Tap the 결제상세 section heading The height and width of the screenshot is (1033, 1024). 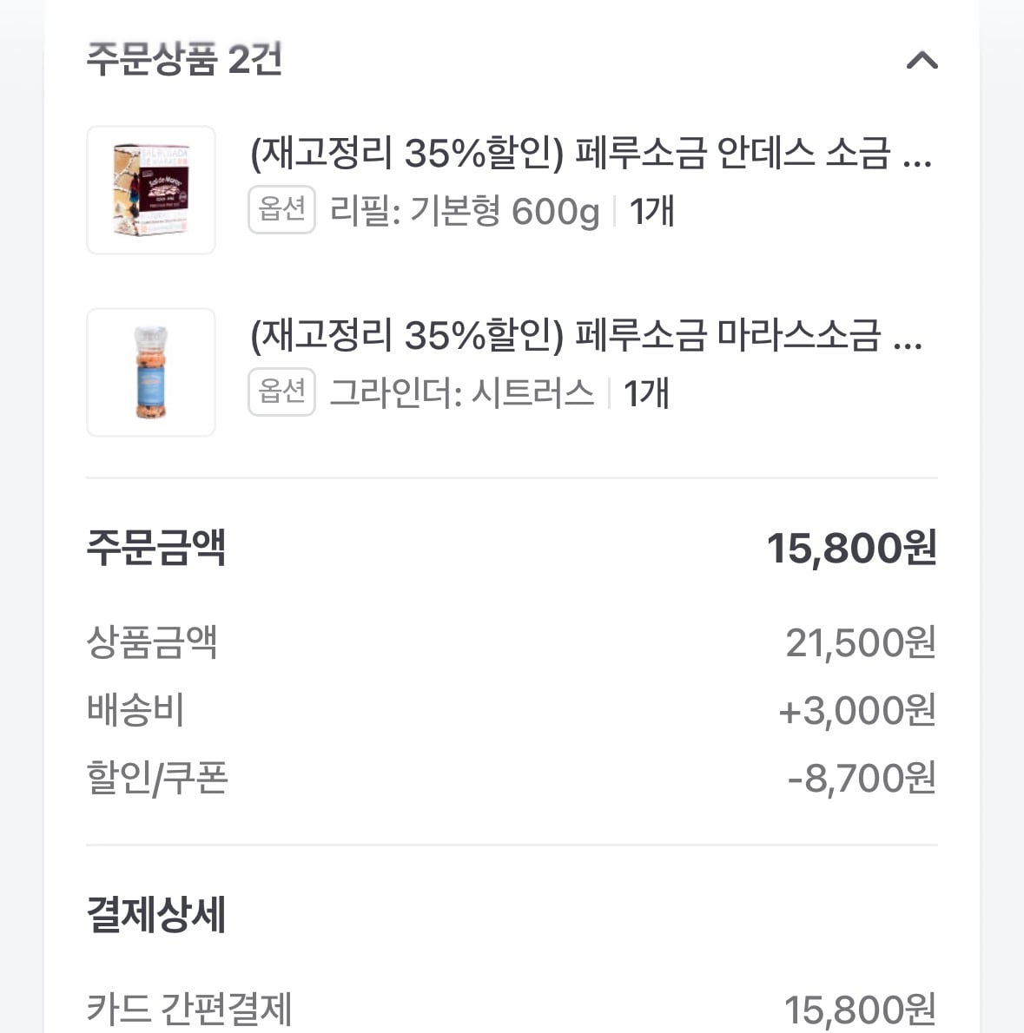[156, 914]
